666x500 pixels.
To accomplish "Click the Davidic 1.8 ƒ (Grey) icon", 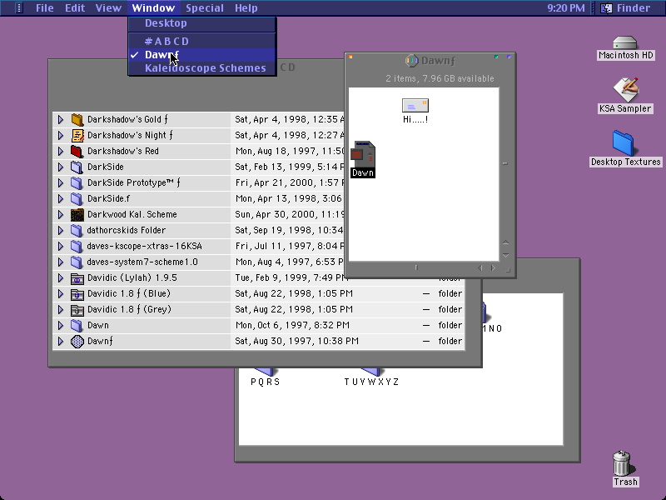I will pyautogui.click(x=77, y=309).
